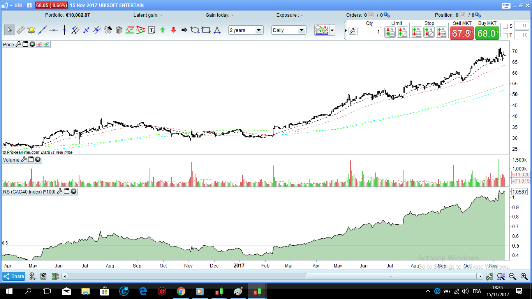Viewport: 532px width, 299px height.
Task: Open Price panel wrench settings
Action: pos(18,44)
